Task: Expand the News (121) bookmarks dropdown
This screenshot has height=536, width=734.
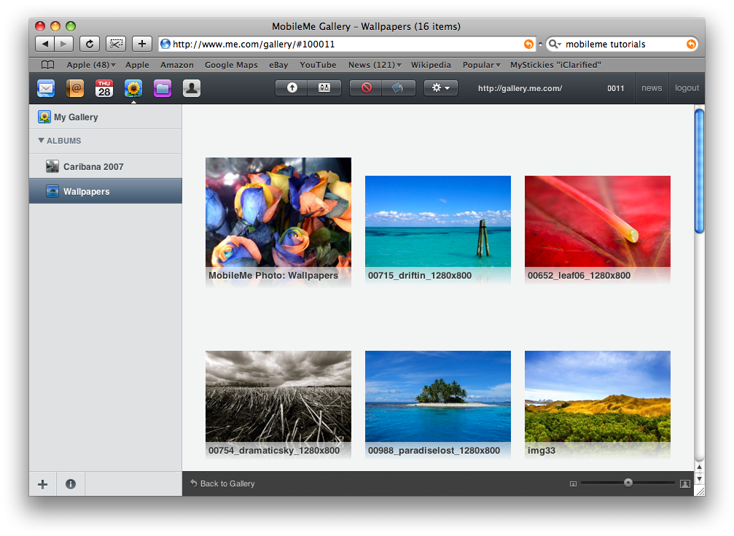Action: (x=375, y=65)
